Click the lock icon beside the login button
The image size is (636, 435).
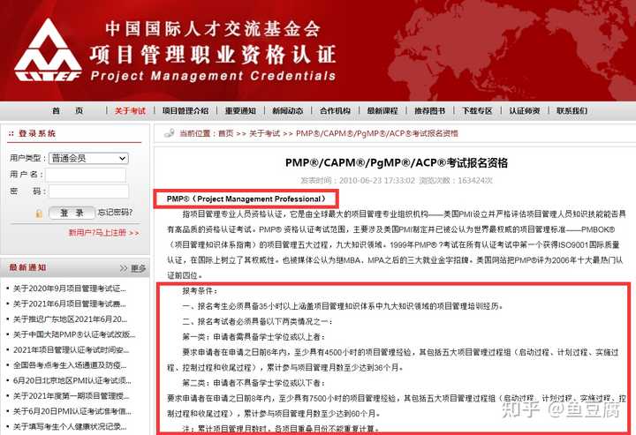(39, 213)
